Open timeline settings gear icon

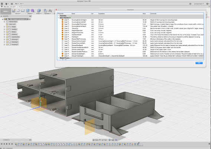[209, 144]
